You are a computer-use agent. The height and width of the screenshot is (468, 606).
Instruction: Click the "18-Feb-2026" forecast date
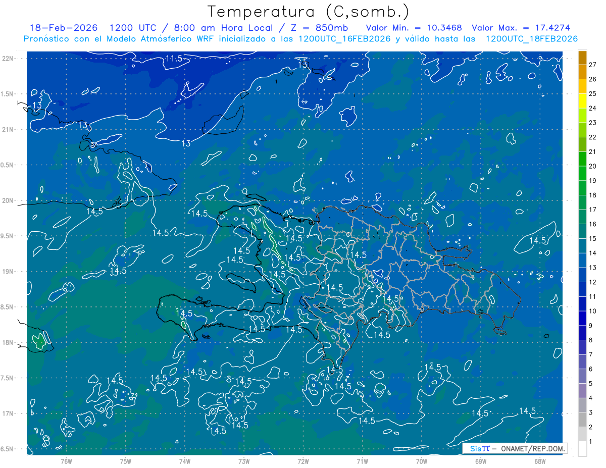click(64, 28)
